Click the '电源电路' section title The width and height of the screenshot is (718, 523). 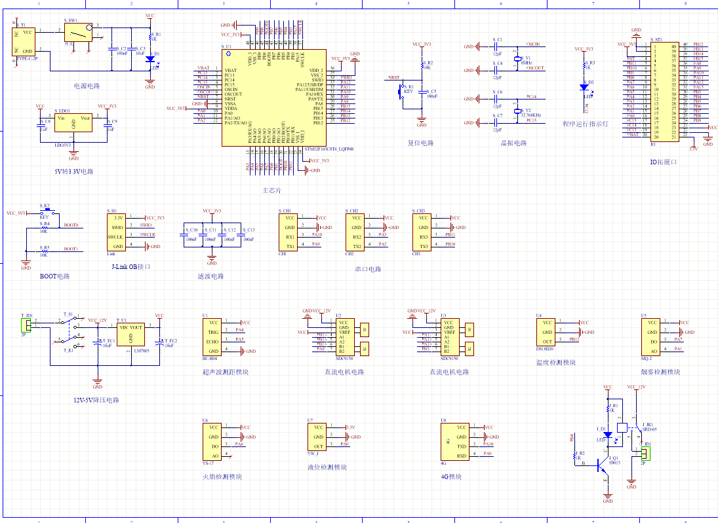87,86
